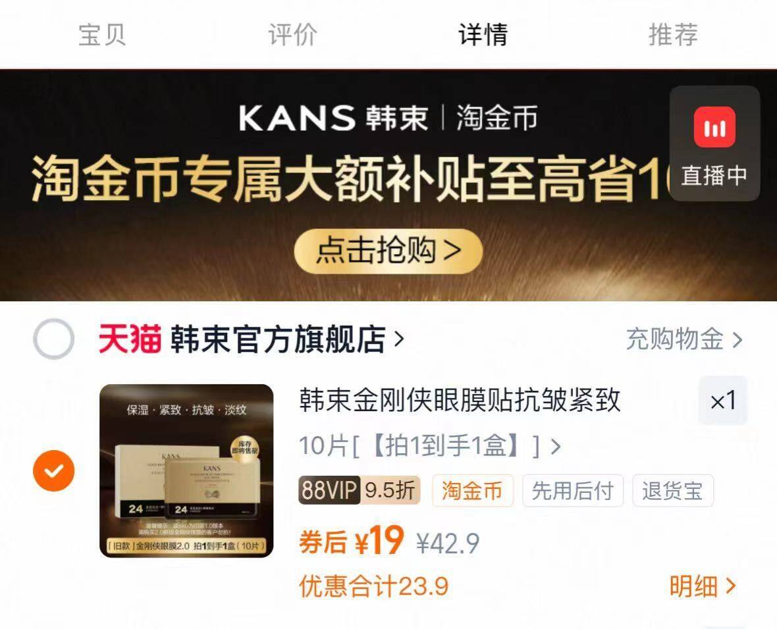Expand the 10片 拍1到手1盒 variant selector
Screen dimensions: 777x629
(430, 445)
